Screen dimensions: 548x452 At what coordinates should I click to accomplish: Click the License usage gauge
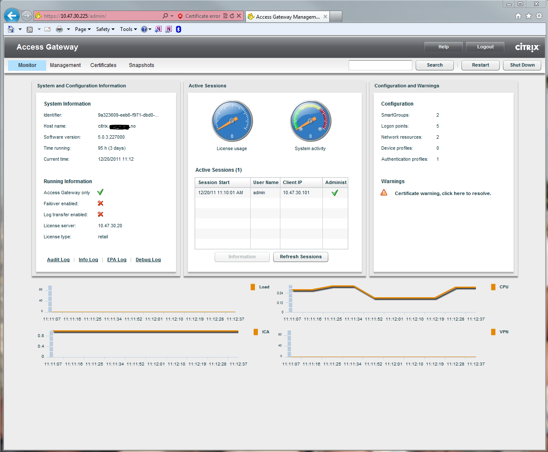(x=232, y=121)
